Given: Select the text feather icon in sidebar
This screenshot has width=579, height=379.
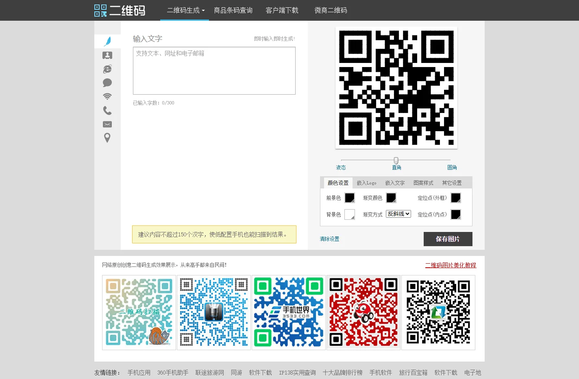Looking at the screenshot, I should [x=107, y=41].
